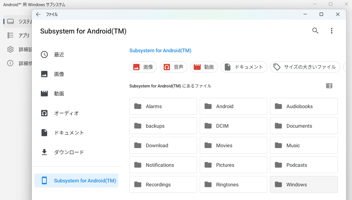The height and width of the screenshot is (200, 352).
Task: Filter by ドキュメント chip
Action: pos(244,67)
